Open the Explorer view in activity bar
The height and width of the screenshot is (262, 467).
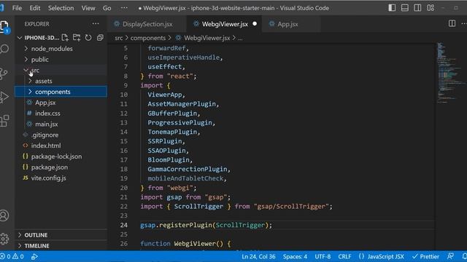coord(4,27)
